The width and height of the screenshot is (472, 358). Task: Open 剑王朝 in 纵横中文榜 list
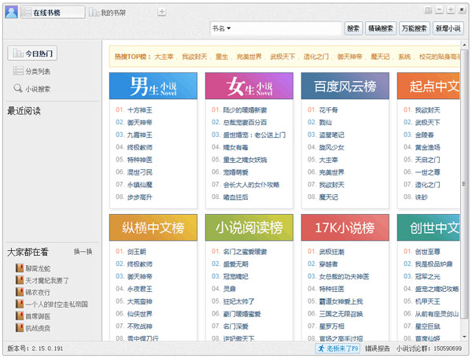pos(137,252)
